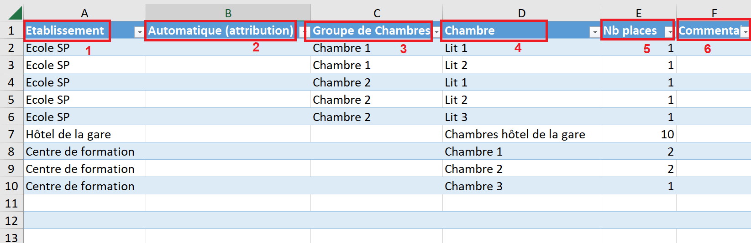Screen dimensions: 751x243
Task: Click the cell with value 10
Action: (667, 134)
